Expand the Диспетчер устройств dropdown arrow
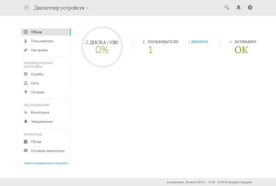 click(x=88, y=8)
